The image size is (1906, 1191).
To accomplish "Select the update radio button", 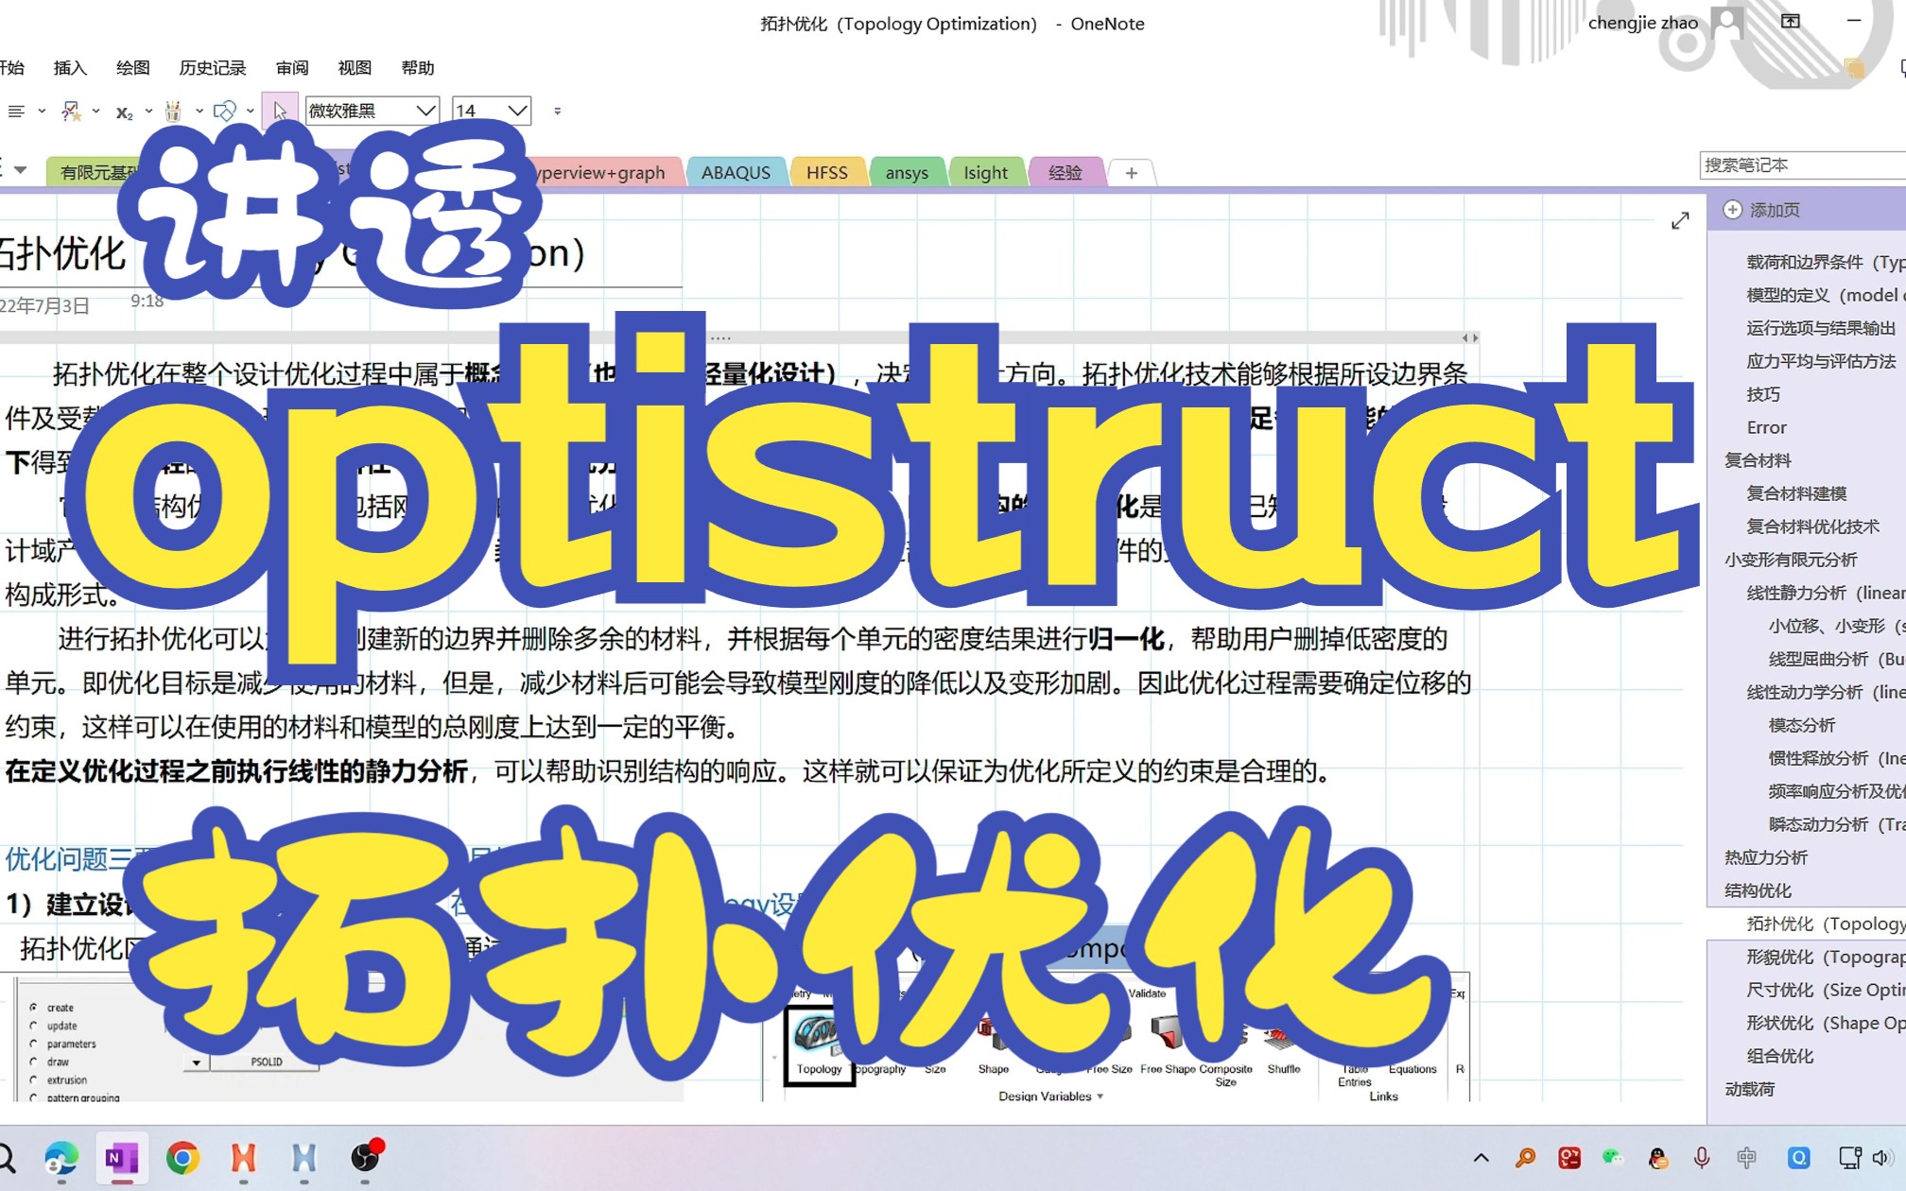I will pyautogui.click(x=34, y=1026).
